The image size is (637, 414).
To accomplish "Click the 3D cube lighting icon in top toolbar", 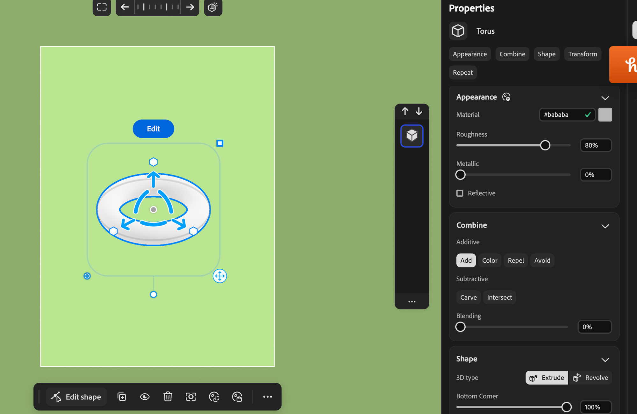I will [213, 7].
